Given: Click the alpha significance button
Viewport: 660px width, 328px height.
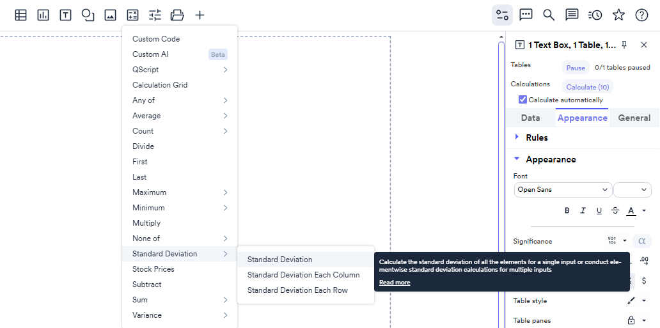Looking at the screenshot, I should tap(642, 241).
